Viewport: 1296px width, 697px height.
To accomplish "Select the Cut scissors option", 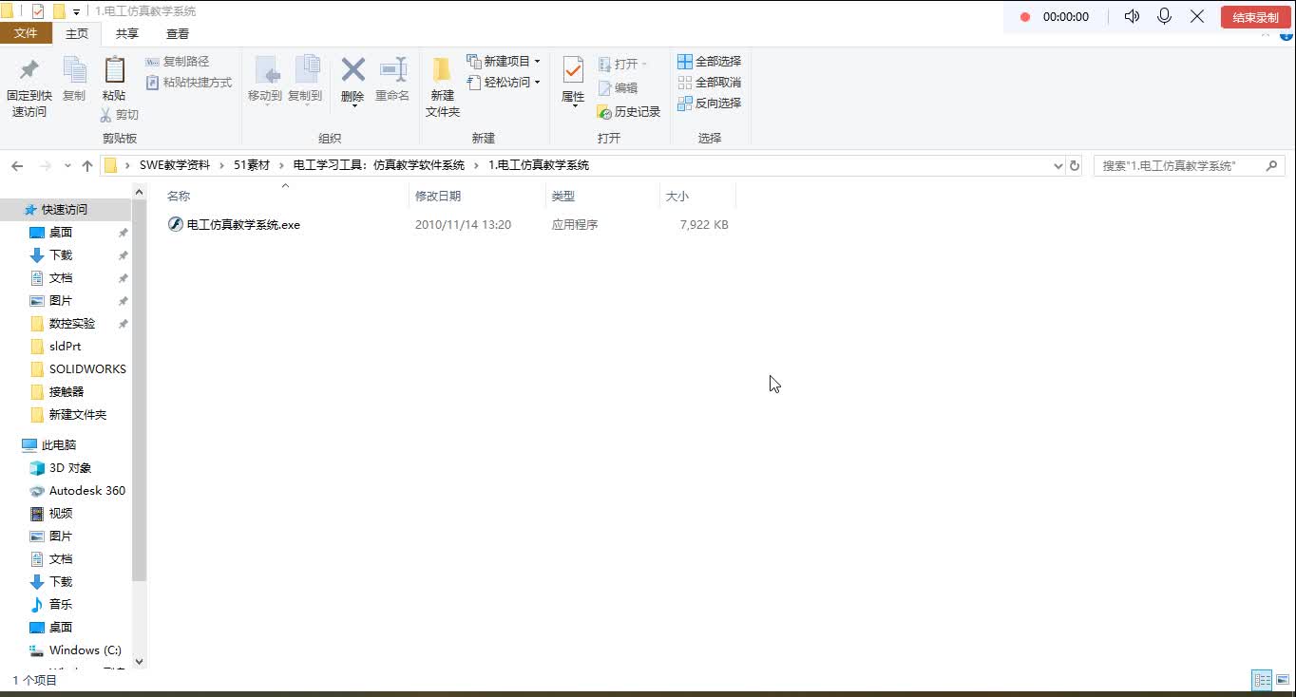I will [x=120, y=114].
